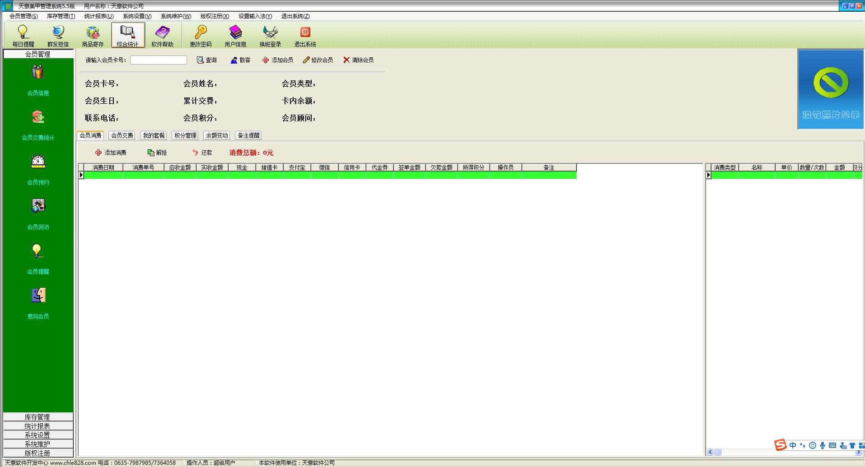The height and width of the screenshot is (467, 865).
Task: Expand the 库存管理 sidebar section
Action: (38, 417)
